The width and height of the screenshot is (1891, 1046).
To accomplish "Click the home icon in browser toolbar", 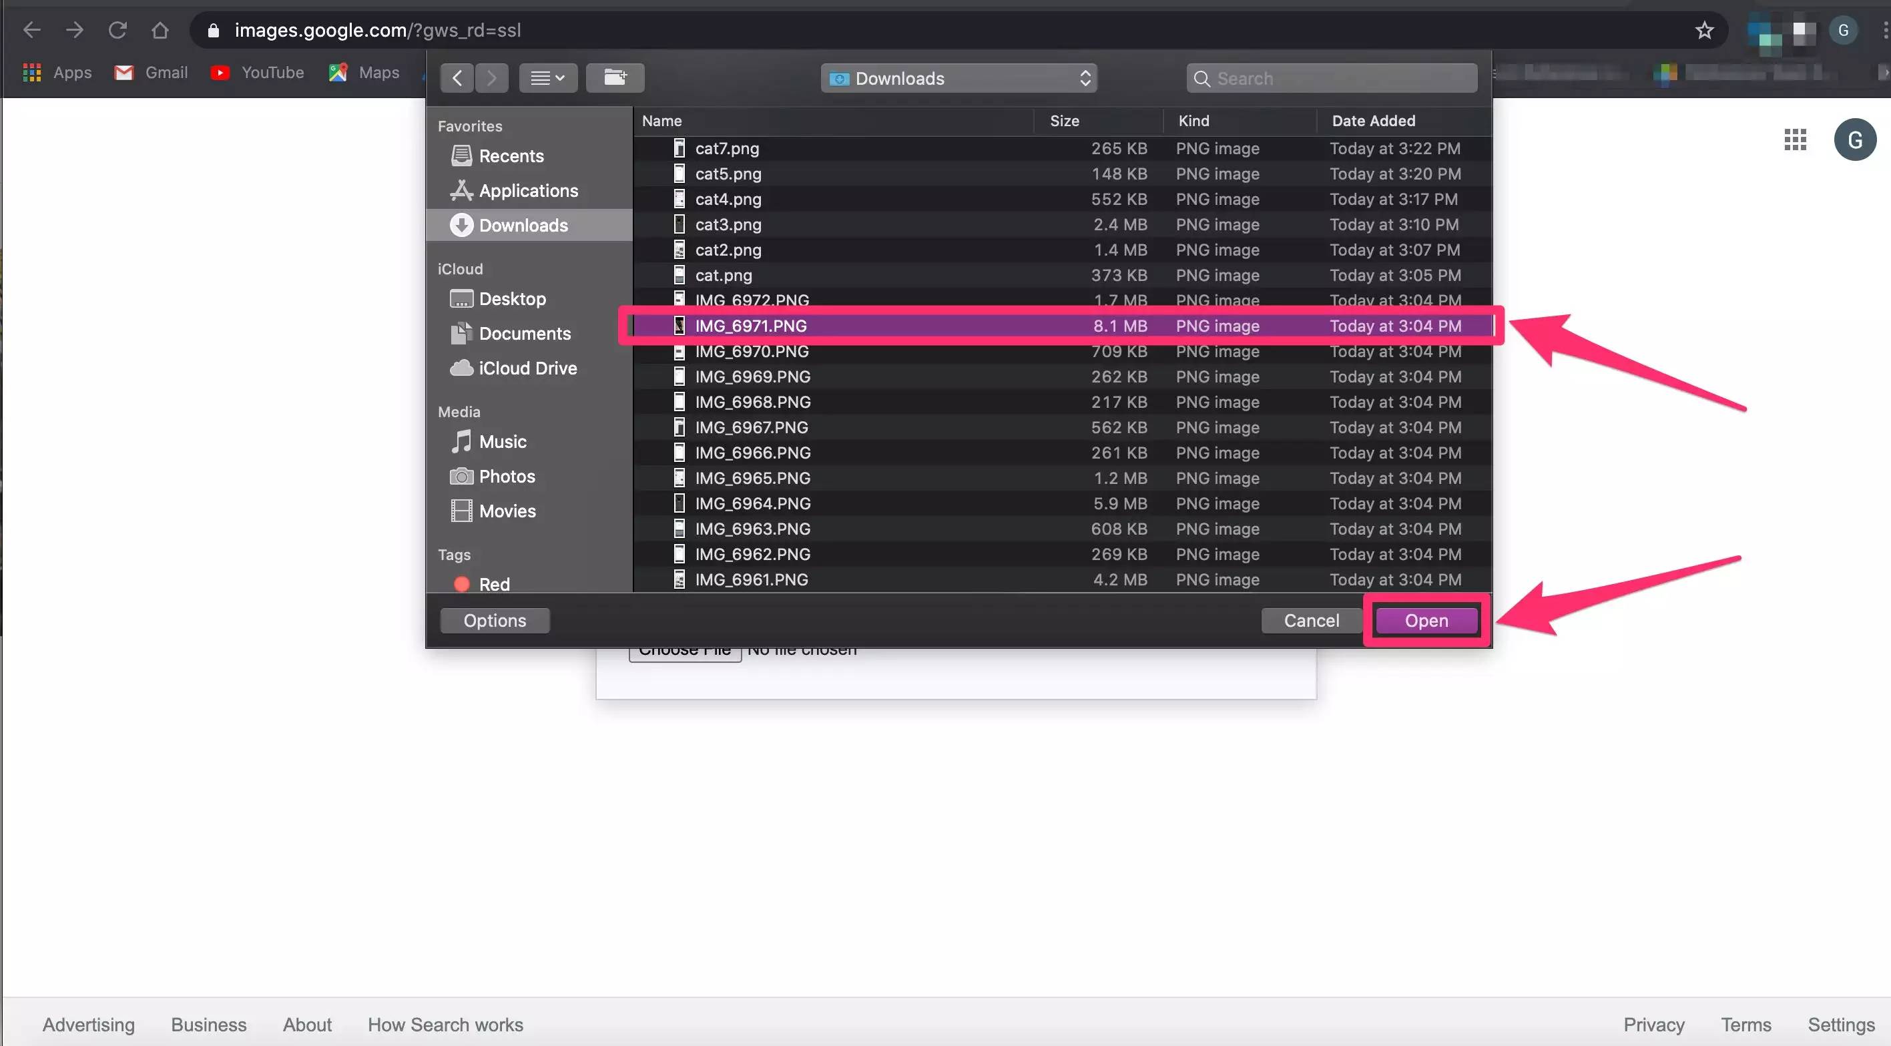I will pyautogui.click(x=160, y=30).
